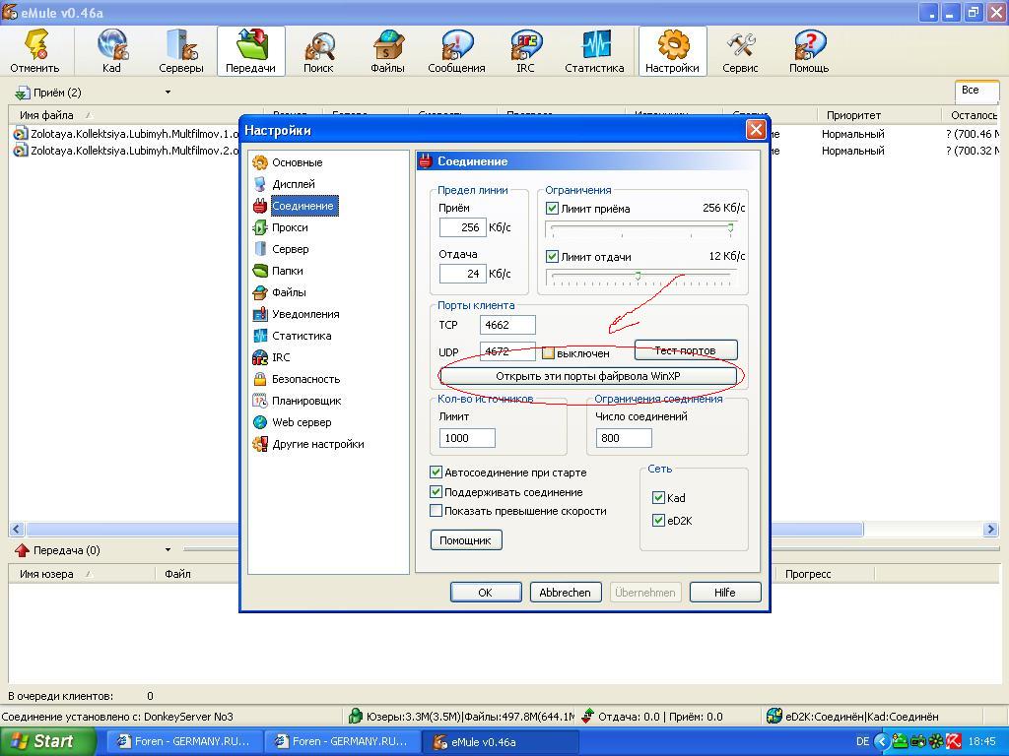Select Соединение in the settings list
Image resolution: width=1009 pixels, height=756 pixels.
click(x=303, y=206)
